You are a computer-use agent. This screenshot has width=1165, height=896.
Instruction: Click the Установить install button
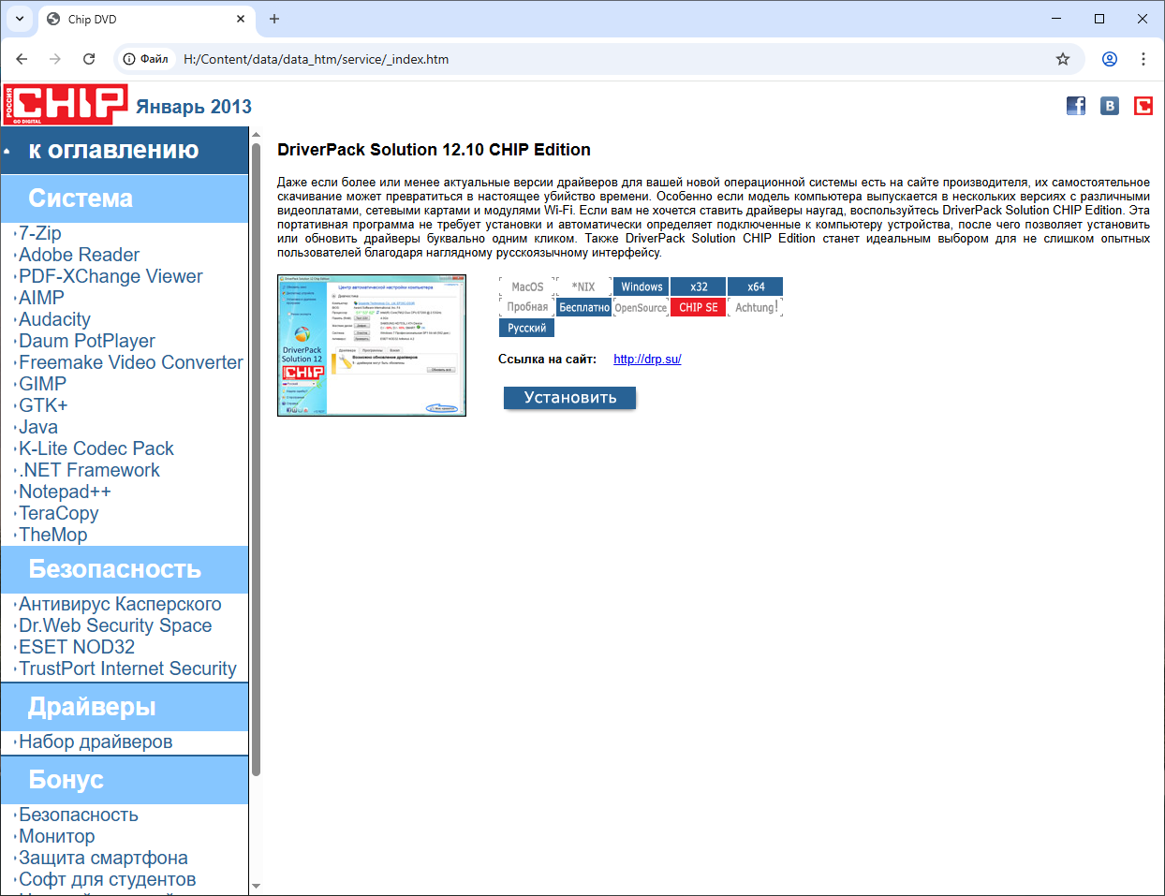569,398
